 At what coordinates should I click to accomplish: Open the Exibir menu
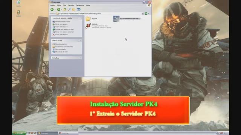pyautogui.click(x=64, y=5)
